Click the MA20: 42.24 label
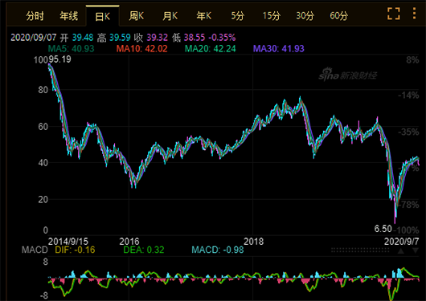Screen dimensions: 426x301 tap(211, 49)
